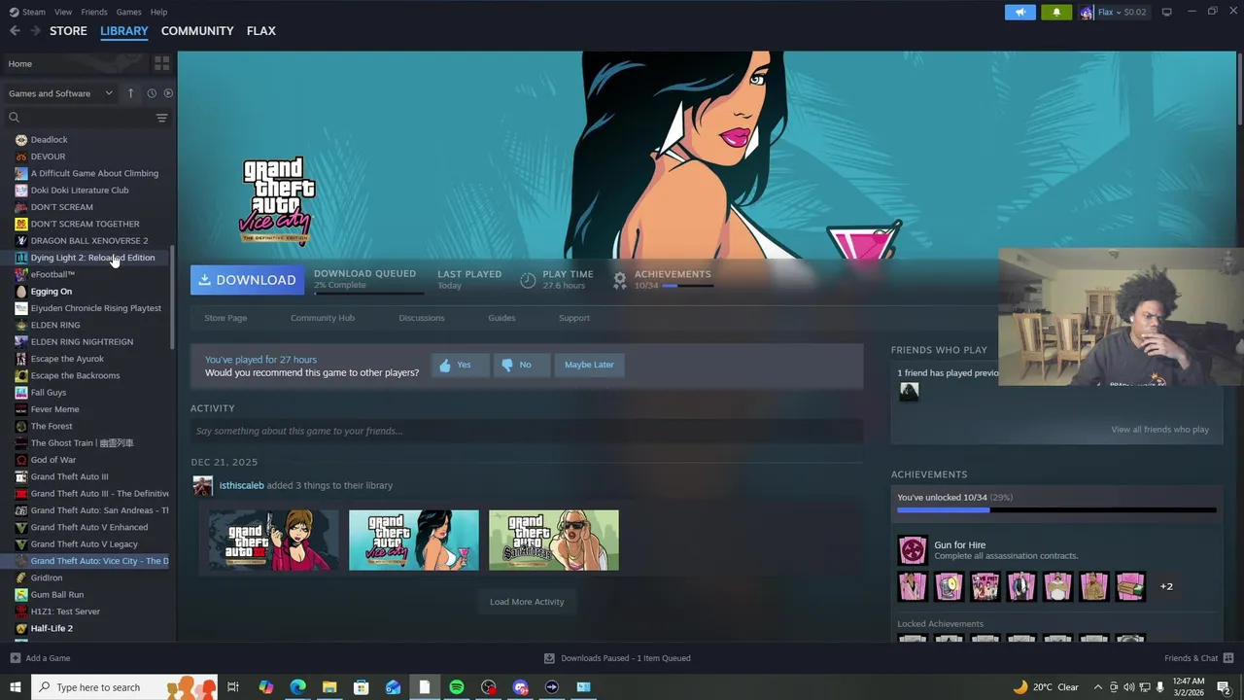Open advanced filter options icon
The height and width of the screenshot is (700, 1244).
click(161, 118)
